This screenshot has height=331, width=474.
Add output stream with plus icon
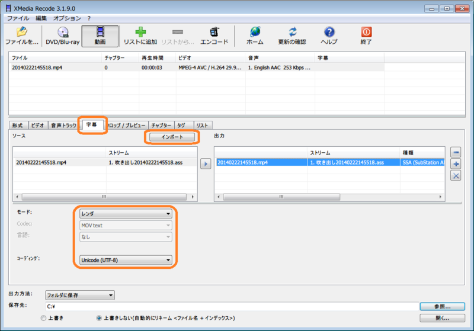(456, 164)
